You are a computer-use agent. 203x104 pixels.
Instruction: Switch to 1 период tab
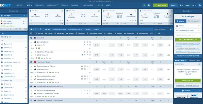87,29
